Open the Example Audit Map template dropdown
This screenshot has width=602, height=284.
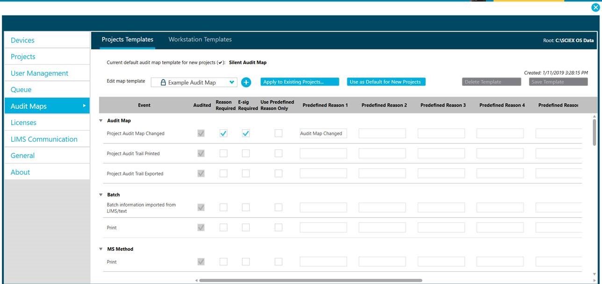point(232,83)
